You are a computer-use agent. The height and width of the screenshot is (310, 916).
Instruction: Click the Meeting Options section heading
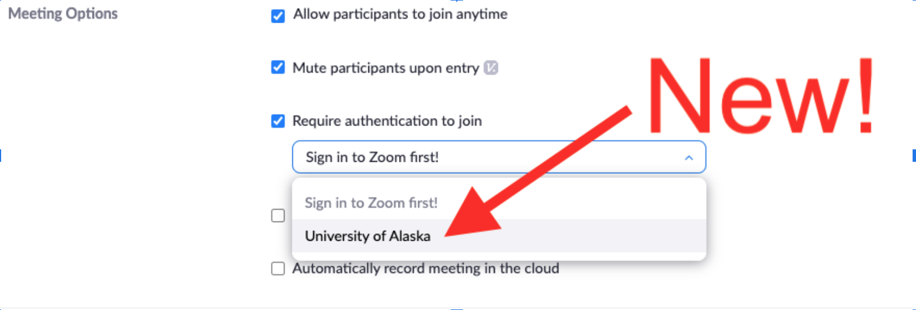63,14
